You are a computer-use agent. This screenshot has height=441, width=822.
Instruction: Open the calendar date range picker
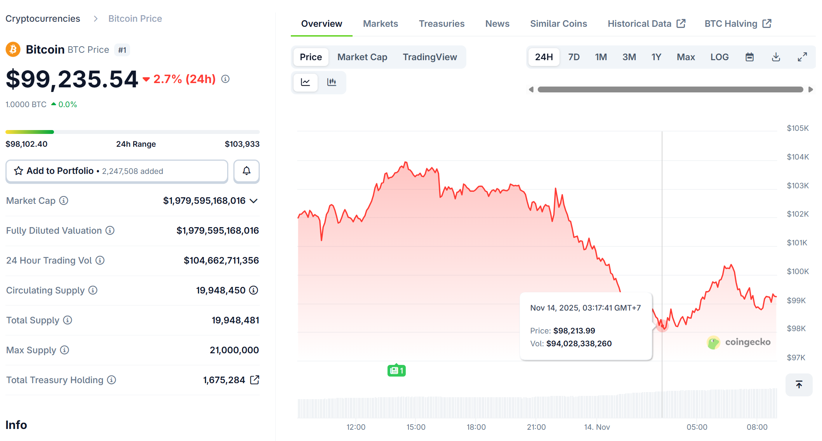click(x=750, y=57)
